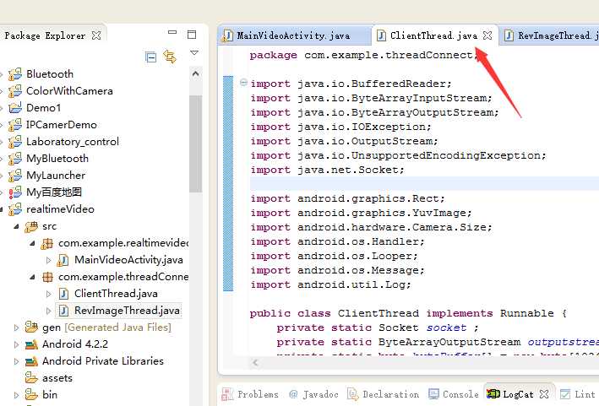Click the ColorWithCamera project icon
Image resolution: width=599 pixels, height=406 pixels.
pyautogui.click(x=15, y=91)
